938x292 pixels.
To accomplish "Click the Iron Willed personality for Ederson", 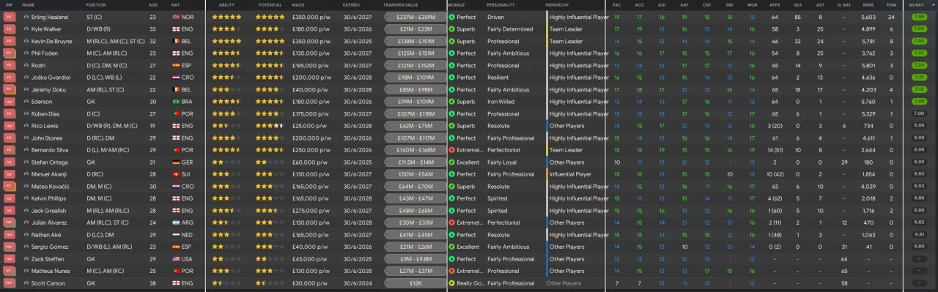I will coord(501,102).
